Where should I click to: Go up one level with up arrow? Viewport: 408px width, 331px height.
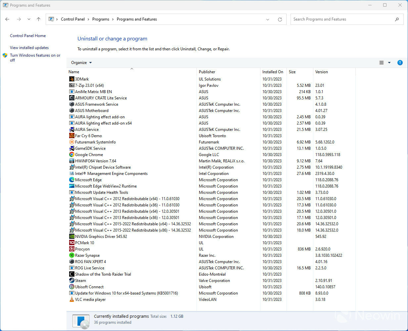point(38,19)
